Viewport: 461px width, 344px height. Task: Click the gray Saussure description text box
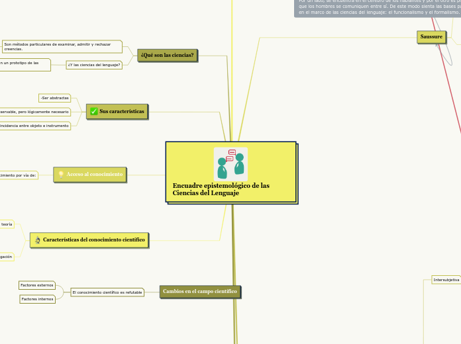click(x=378, y=8)
